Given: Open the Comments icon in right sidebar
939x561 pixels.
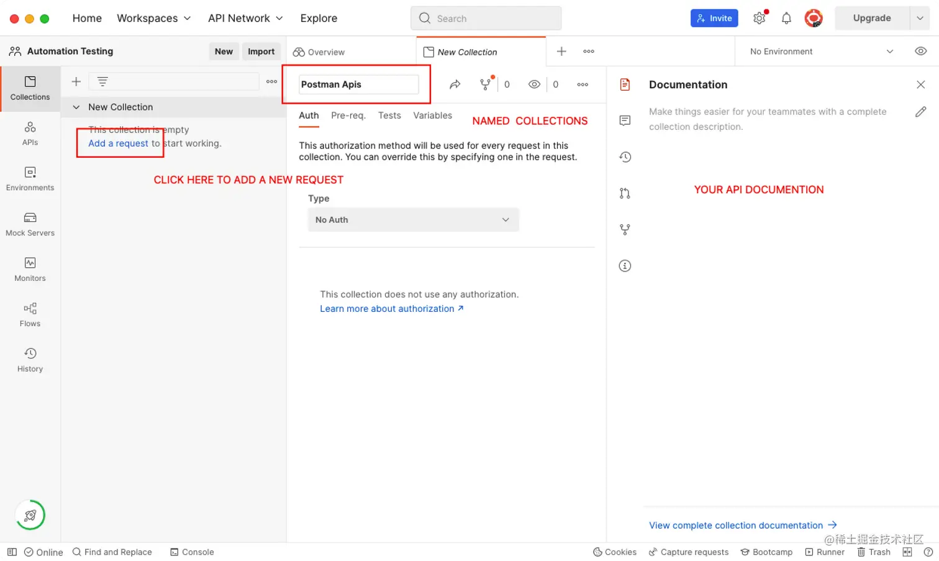Looking at the screenshot, I should click(625, 121).
